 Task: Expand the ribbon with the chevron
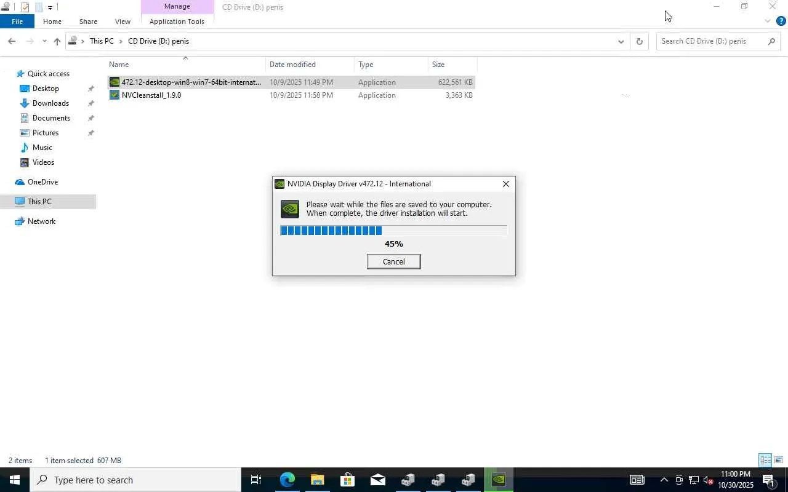click(x=767, y=22)
